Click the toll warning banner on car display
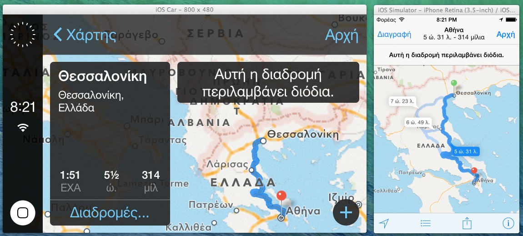Image resolution: width=523 pixels, height=236 pixels. pyautogui.click(x=268, y=82)
